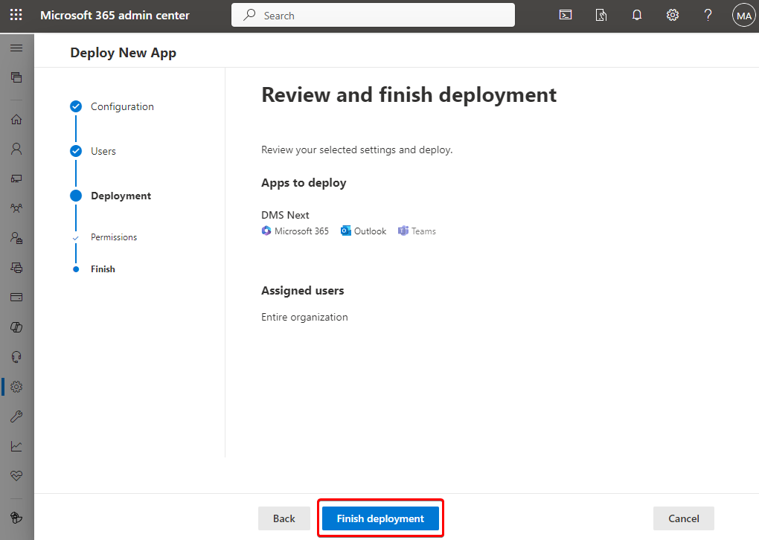The width and height of the screenshot is (759, 540).
Task: Click the Back button
Action: pyautogui.click(x=284, y=518)
